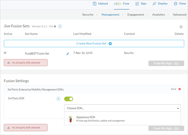Open the Fuse tab
The image size is (188, 135).
coord(122,4)
